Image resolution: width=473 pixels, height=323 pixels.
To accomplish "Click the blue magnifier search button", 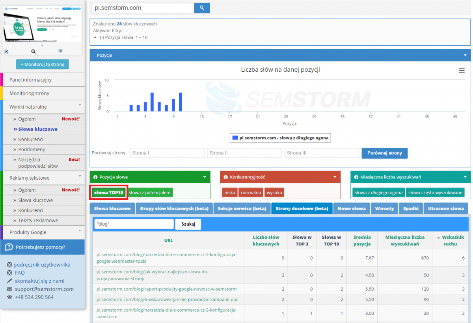I will [x=202, y=8].
